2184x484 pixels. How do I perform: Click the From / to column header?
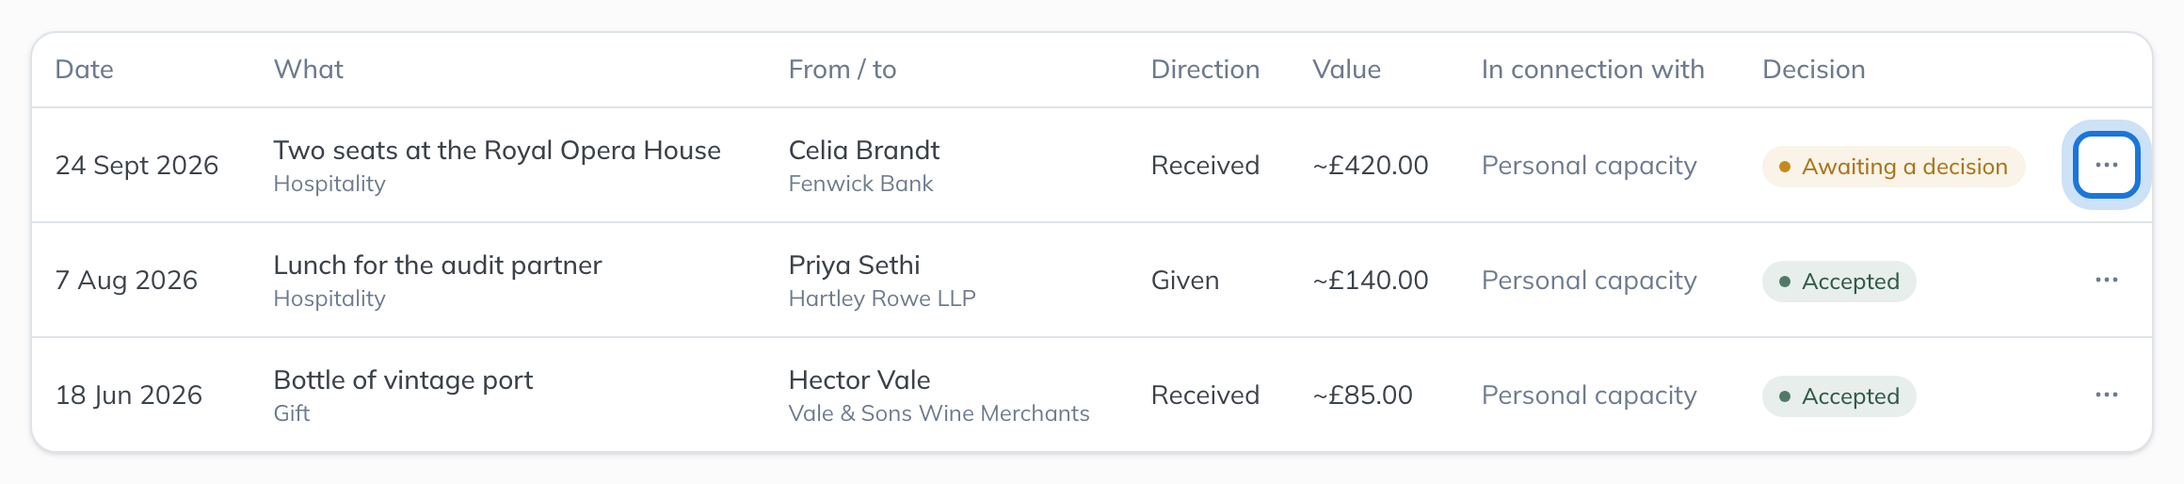(x=843, y=70)
